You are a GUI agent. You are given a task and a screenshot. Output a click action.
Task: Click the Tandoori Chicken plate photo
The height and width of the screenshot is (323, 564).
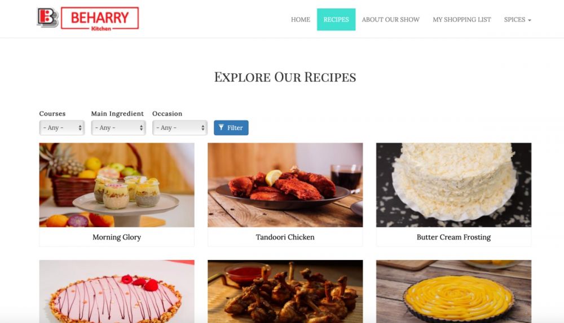pos(285,185)
